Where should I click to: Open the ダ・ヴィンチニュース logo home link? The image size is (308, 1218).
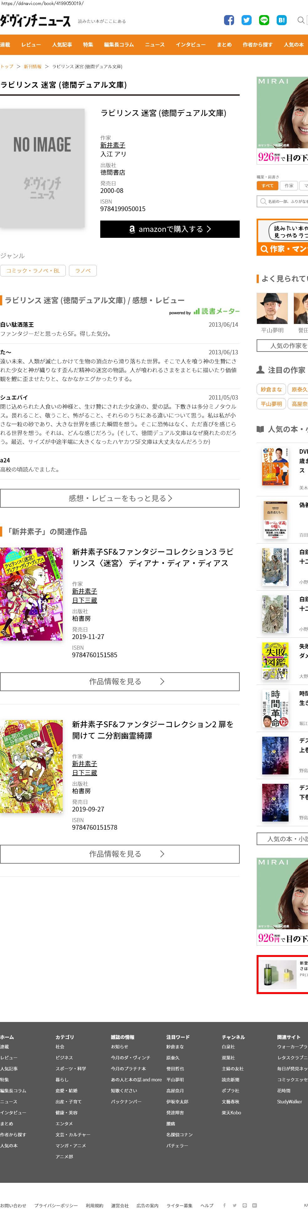[x=35, y=21]
